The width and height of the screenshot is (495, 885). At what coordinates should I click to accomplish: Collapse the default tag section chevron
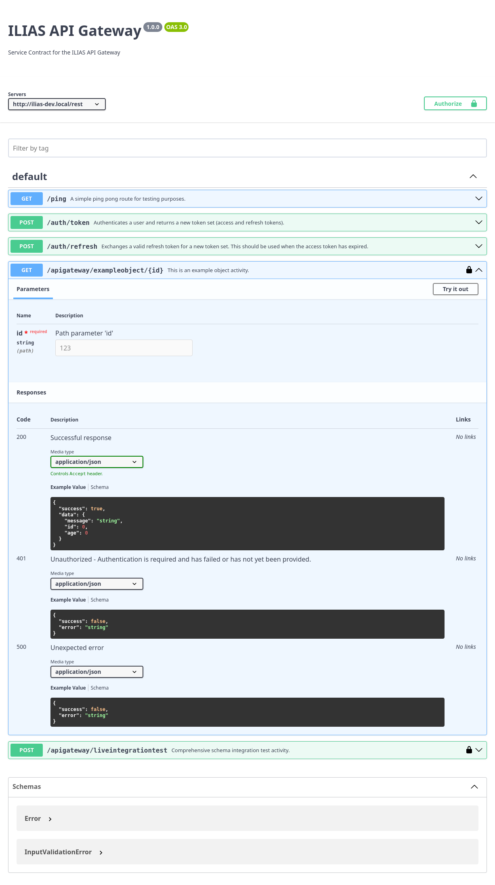point(473,176)
